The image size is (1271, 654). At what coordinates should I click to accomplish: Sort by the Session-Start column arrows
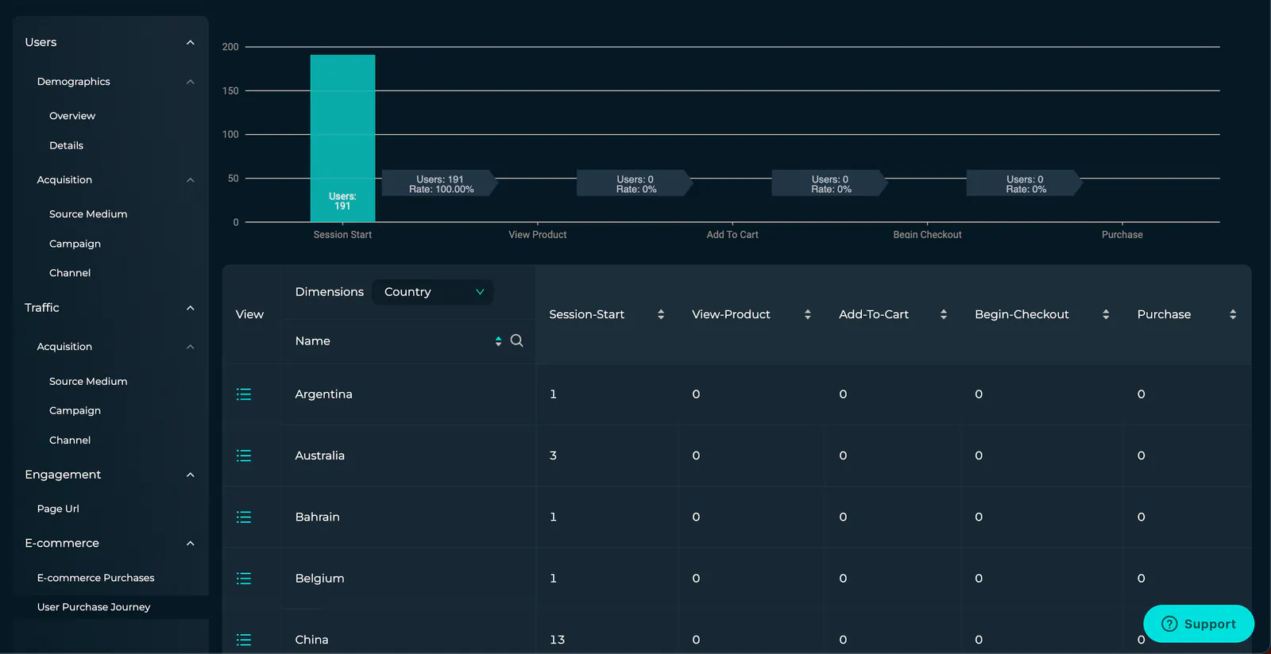point(661,314)
